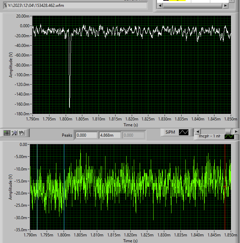The image size is (240, 243).
Task: Select the graph zoom magnifier tool
Action: [14, 133]
